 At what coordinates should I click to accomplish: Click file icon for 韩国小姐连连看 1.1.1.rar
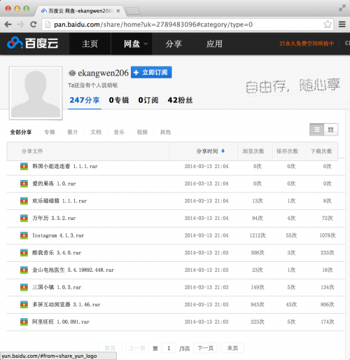coord(24,166)
